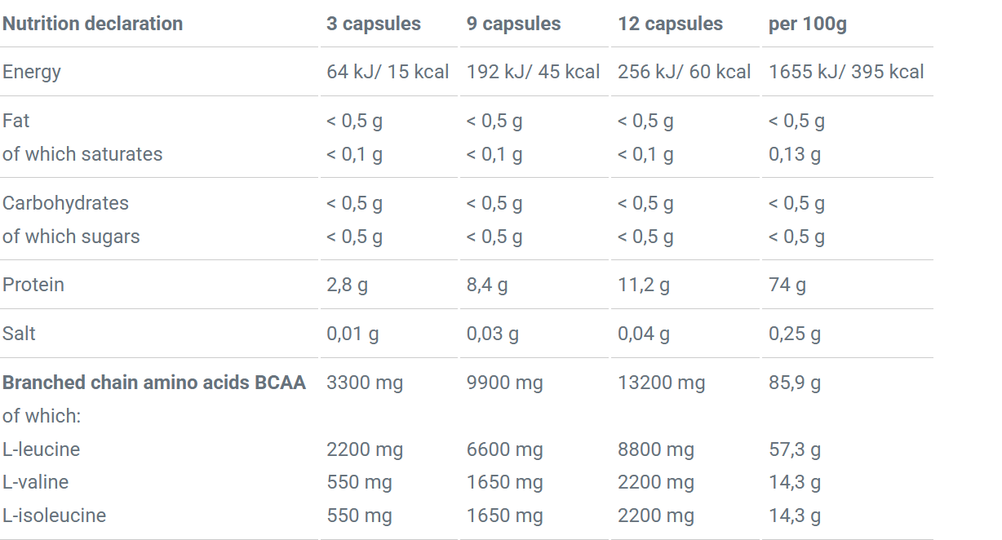Select the Energy row label

(32, 72)
